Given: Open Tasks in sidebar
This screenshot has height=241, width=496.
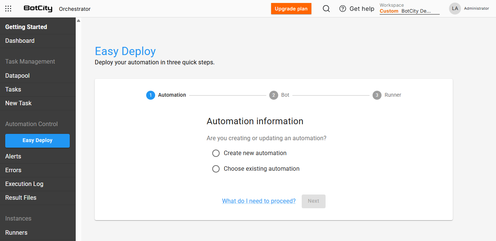Looking at the screenshot, I should (38, 90).
